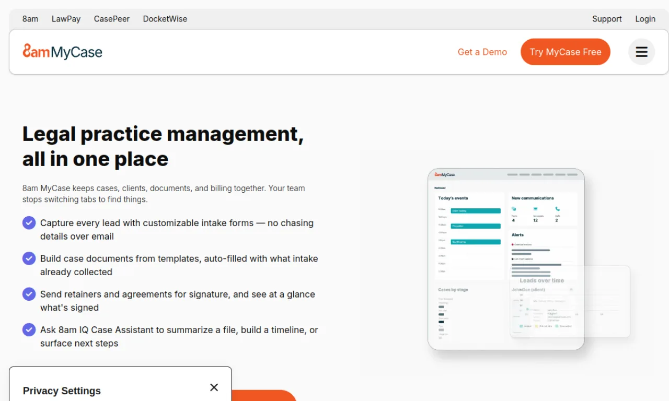The image size is (669, 401).
Task: Start trial with Try MyCase Free
Action: (x=566, y=52)
